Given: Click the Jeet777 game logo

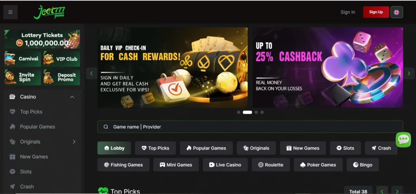Looking at the screenshot, I should [49, 12].
